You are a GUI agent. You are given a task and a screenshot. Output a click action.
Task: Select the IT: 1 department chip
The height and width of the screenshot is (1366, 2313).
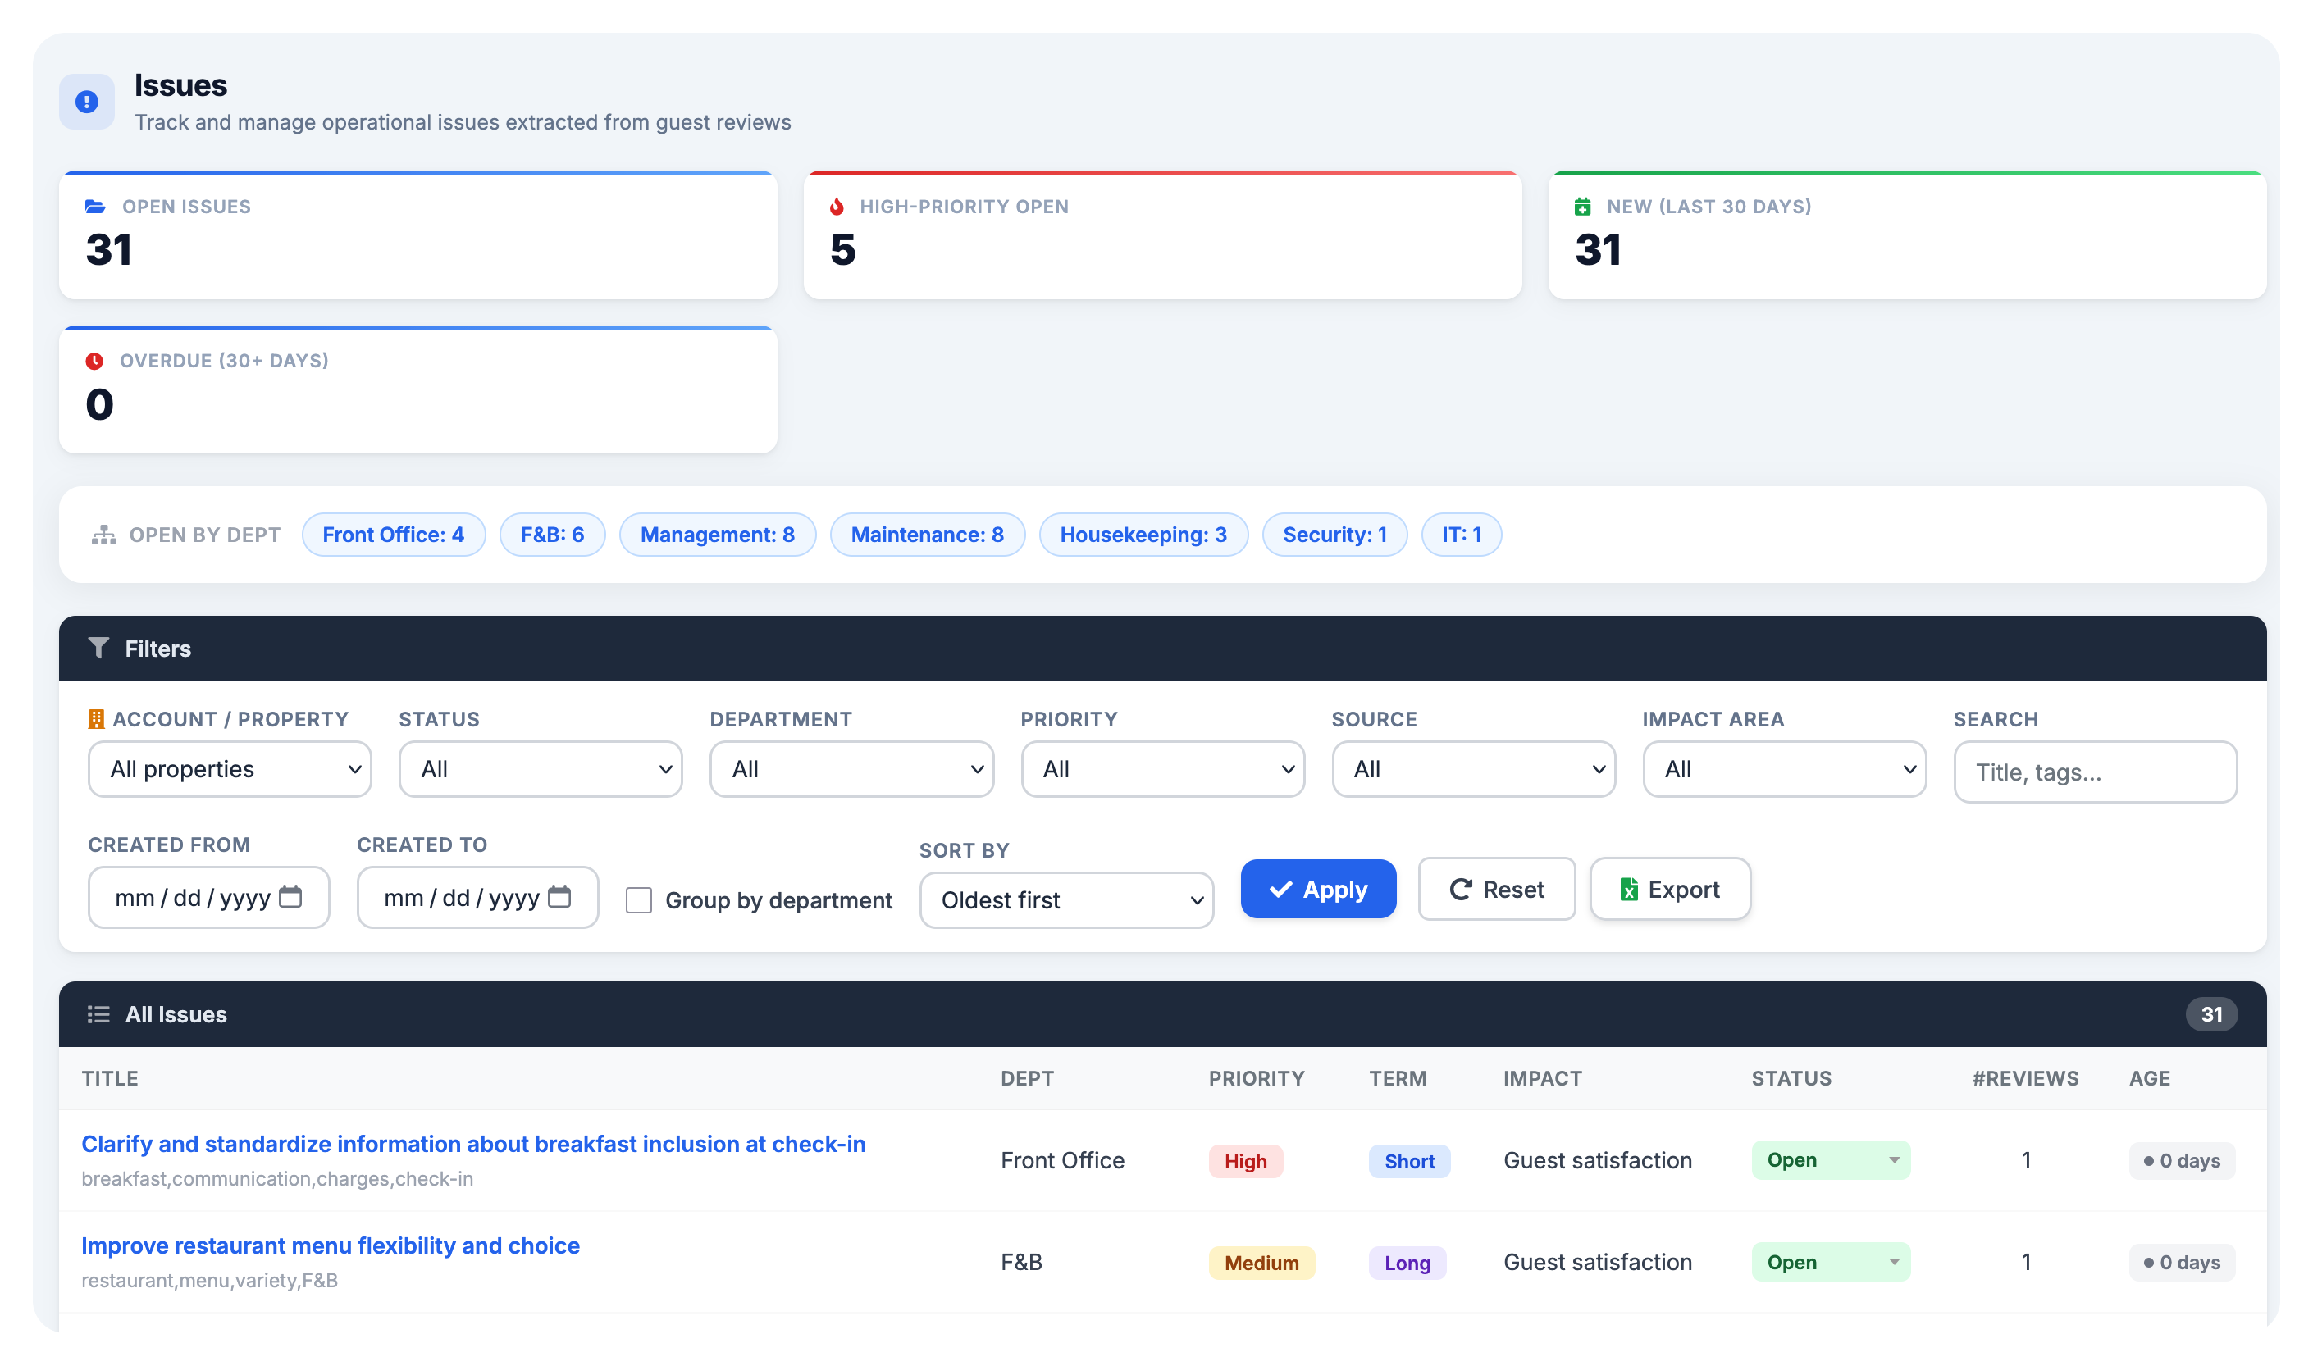coord(1462,535)
